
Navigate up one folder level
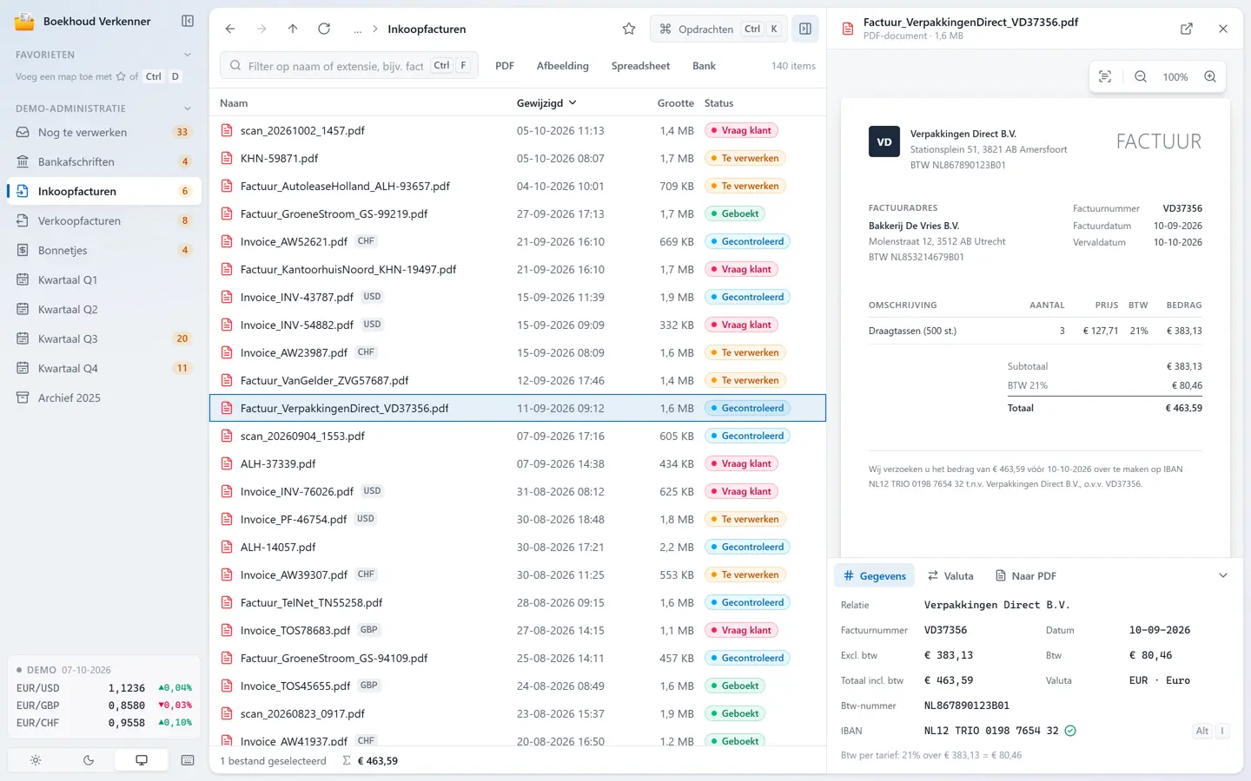coord(293,29)
